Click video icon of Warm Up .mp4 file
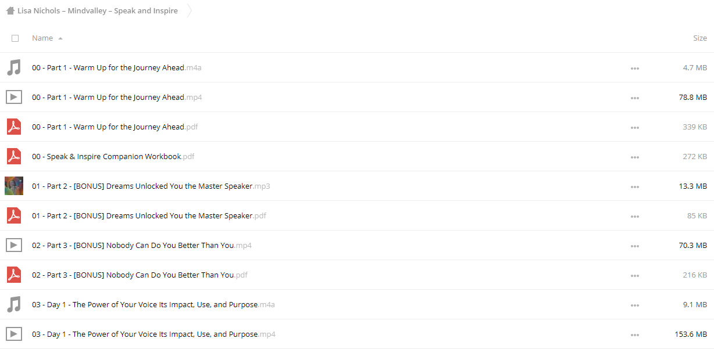Viewport: 714px width, 349px height. coord(14,98)
